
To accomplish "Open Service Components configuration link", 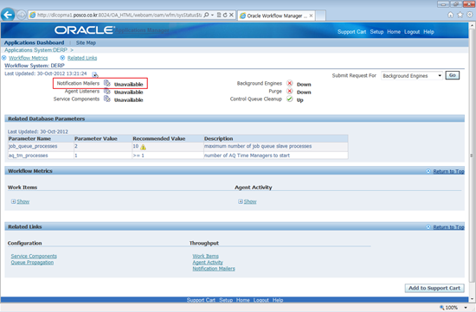I will [34, 256].
